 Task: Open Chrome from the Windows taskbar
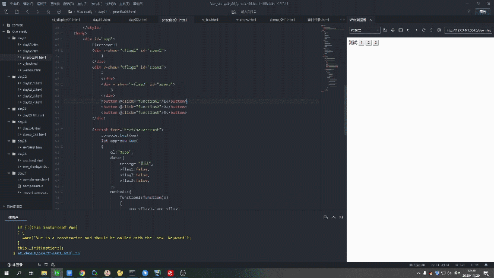[x=82, y=273]
